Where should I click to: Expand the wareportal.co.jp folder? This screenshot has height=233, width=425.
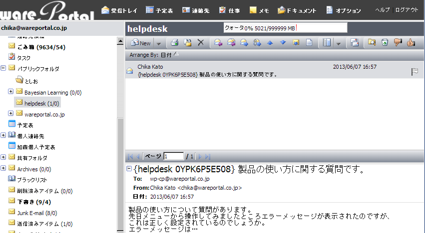10,113
